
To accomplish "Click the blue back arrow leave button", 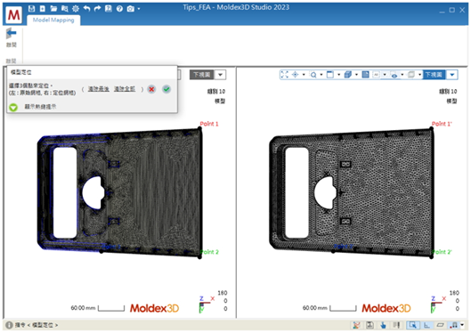I will pos(12,33).
